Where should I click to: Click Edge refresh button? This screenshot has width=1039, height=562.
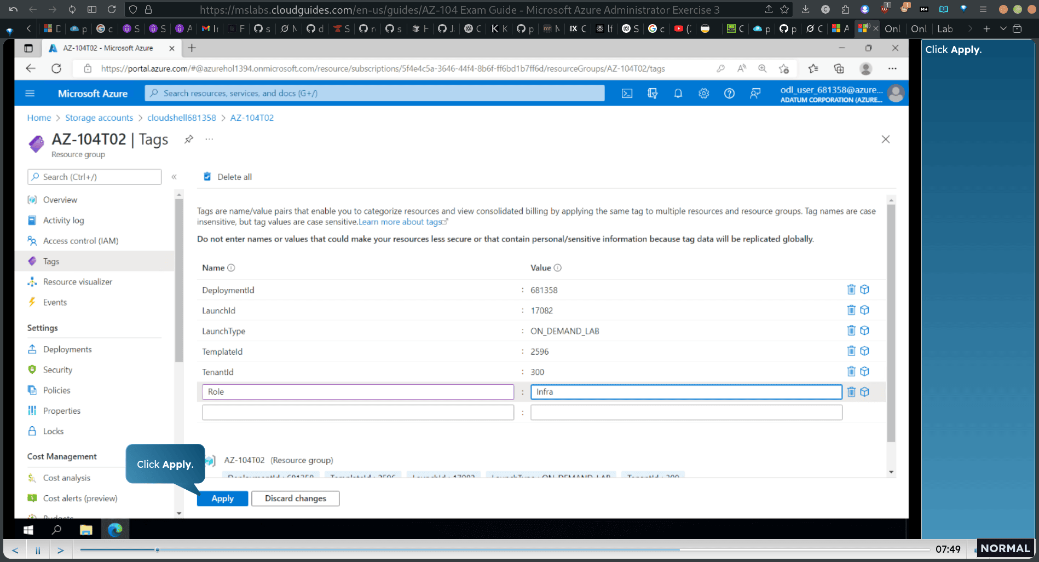pos(56,68)
